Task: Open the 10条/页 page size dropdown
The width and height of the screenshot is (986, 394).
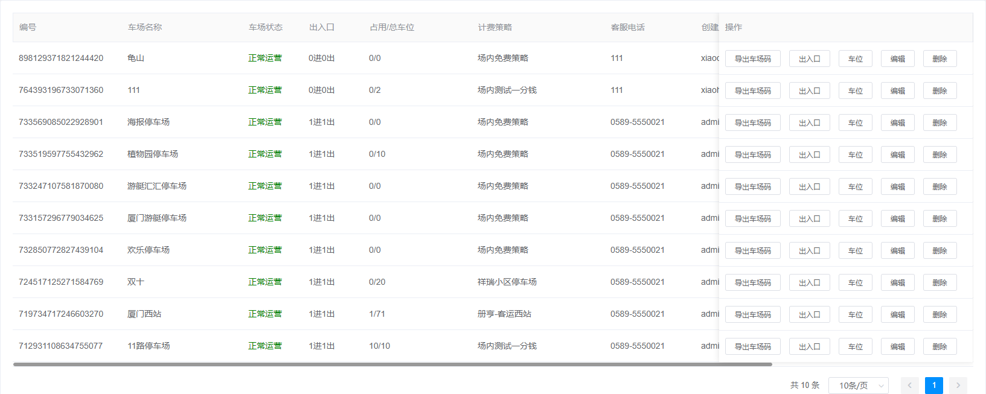Action: [858, 386]
